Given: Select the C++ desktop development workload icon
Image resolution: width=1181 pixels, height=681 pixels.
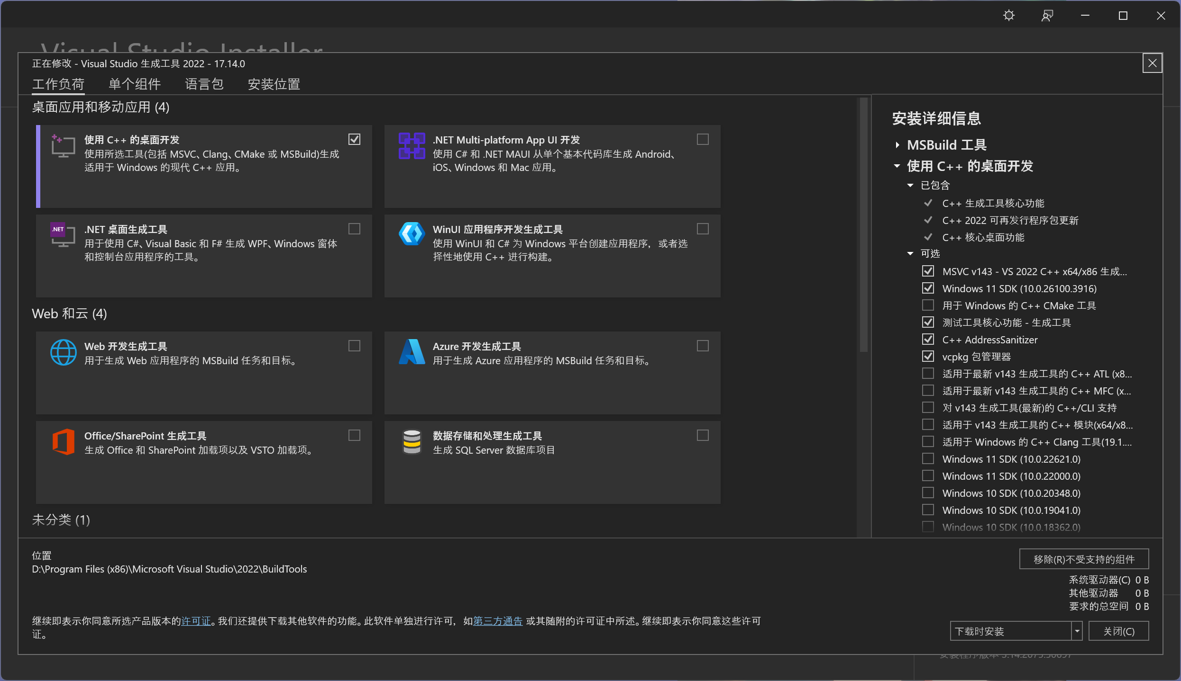Looking at the screenshot, I should click(x=63, y=147).
